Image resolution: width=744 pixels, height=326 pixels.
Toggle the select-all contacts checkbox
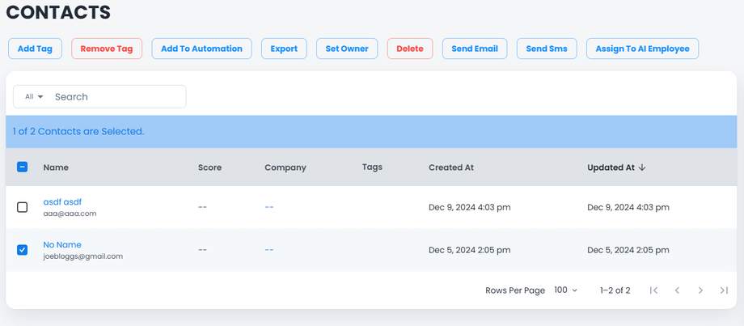click(23, 167)
